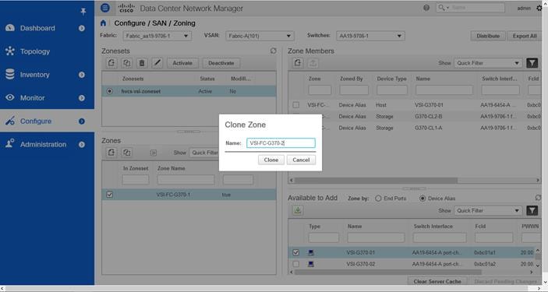Select the End Ports radio button
This screenshot has width=548, height=292.
[x=378, y=199]
